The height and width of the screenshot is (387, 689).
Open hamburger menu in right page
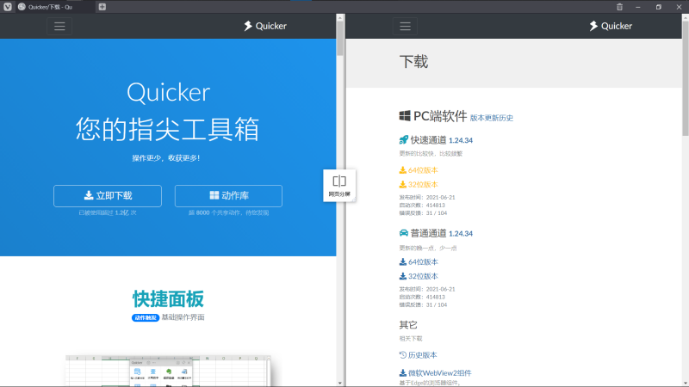(405, 26)
